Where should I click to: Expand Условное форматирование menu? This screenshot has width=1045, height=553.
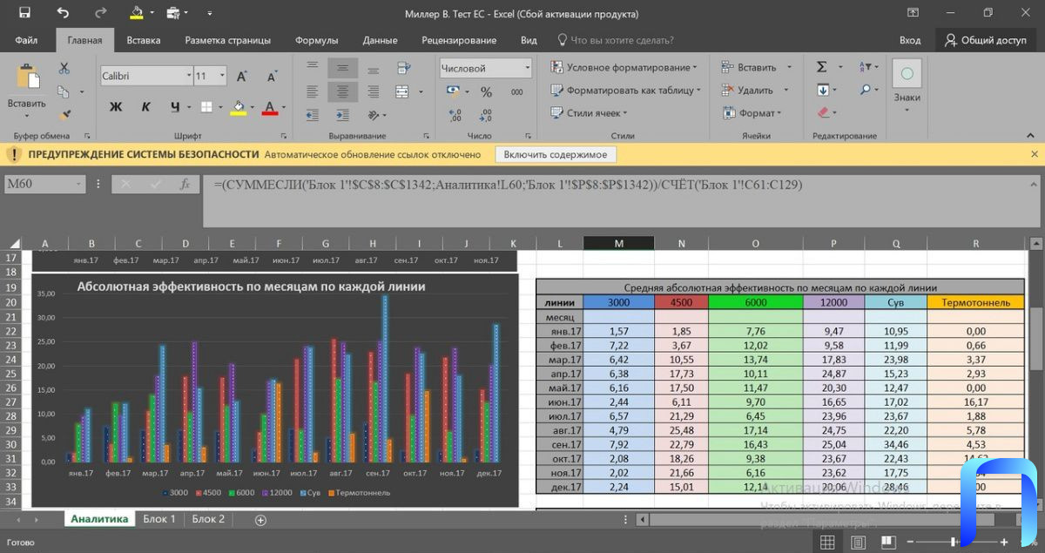(624, 67)
